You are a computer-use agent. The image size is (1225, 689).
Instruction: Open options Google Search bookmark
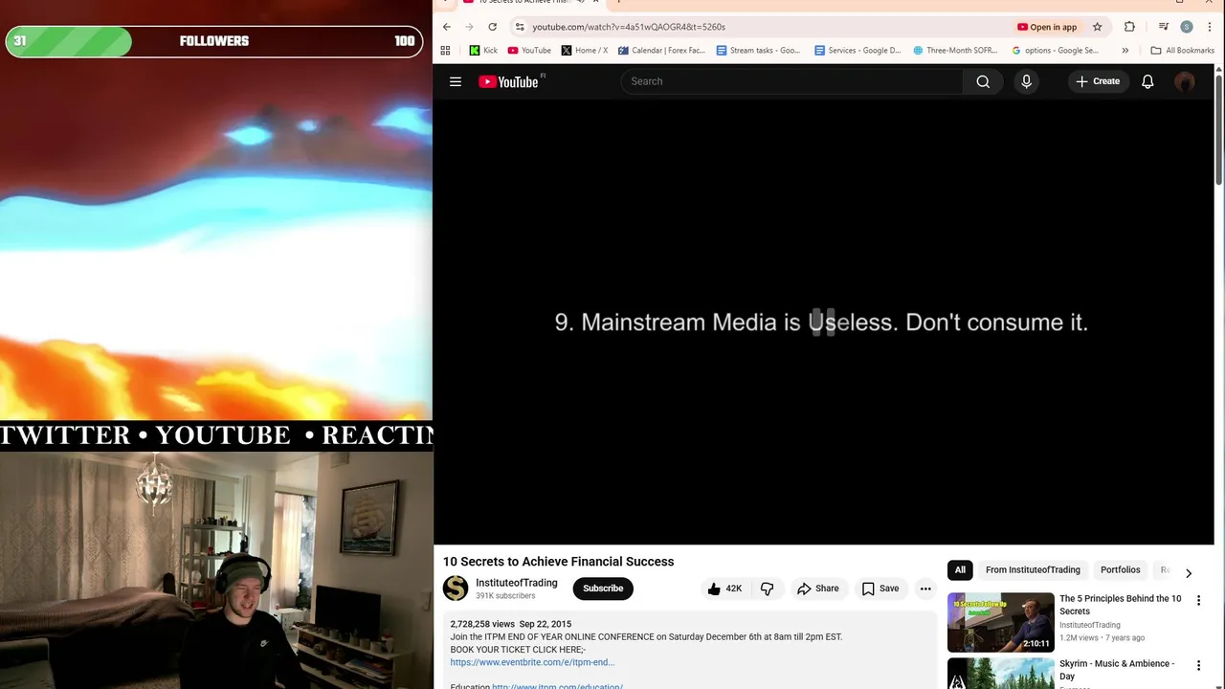pos(1056,50)
